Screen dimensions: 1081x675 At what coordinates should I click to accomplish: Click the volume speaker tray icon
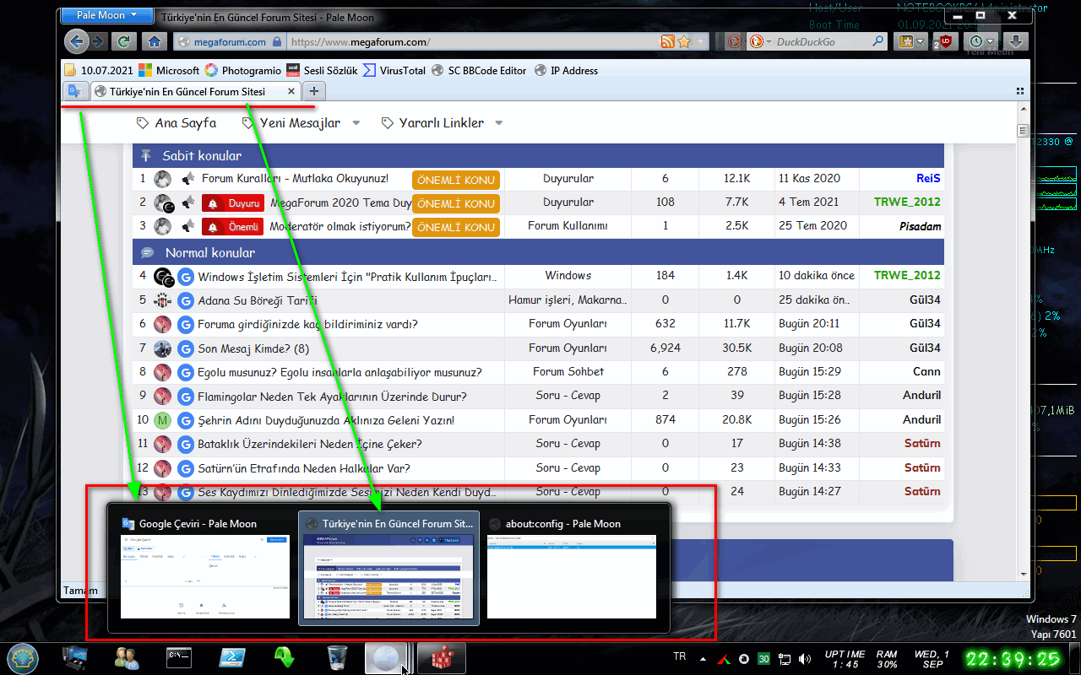[805, 658]
